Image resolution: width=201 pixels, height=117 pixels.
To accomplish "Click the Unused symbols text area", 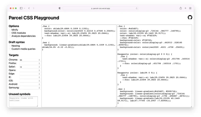I will [x=23, y=102].
